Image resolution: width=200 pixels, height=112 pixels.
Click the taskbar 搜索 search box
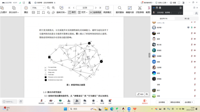coord(83,109)
